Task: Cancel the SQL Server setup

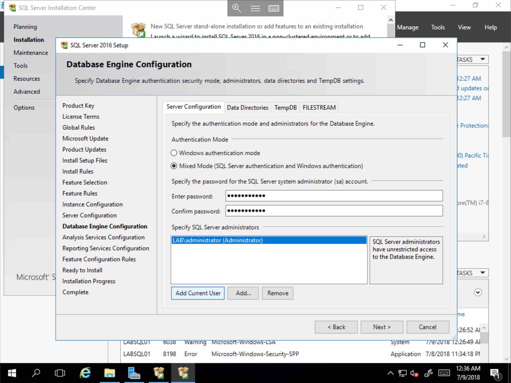Action: 428,327
